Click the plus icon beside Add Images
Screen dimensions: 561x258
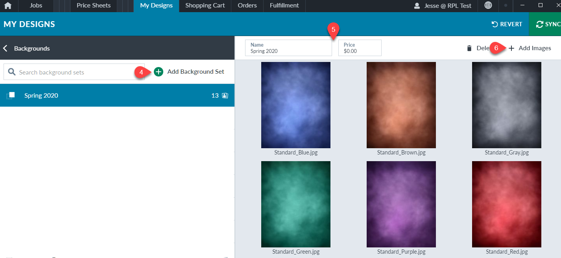tap(511, 48)
